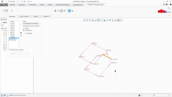This screenshot has height=97, width=172.
Task: Click the Repaint icon in graphics toolbar
Action: [x=93, y=20]
